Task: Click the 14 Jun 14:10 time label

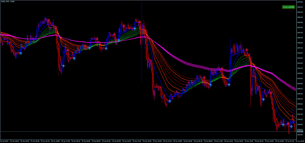Action: coord(228,141)
